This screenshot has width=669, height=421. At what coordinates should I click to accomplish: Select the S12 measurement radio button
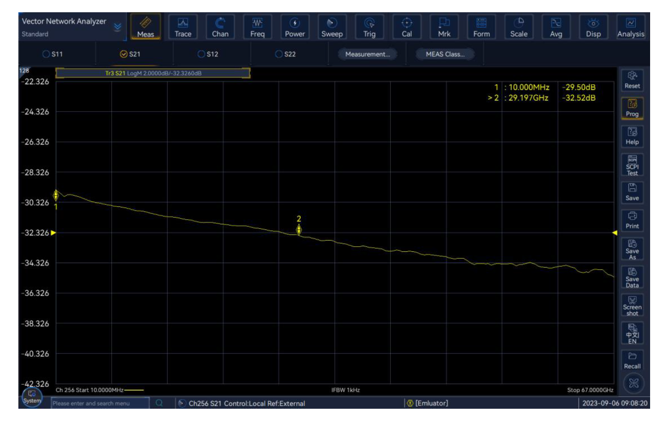coord(208,54)
